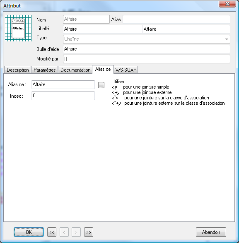
Task: Expand the Type dropdown arrow
Action: [x=227, y=39]
